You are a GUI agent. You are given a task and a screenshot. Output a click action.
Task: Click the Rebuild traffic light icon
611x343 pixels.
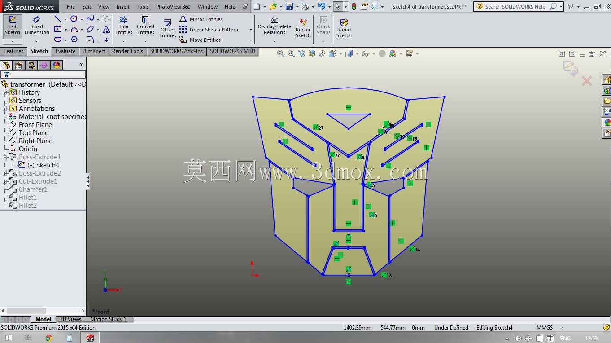[x=354, y=6]
